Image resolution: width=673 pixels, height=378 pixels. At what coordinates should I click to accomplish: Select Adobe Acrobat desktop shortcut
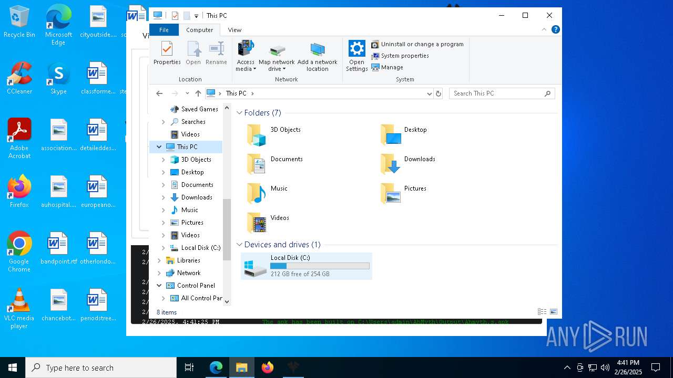[x=19, y=139]
